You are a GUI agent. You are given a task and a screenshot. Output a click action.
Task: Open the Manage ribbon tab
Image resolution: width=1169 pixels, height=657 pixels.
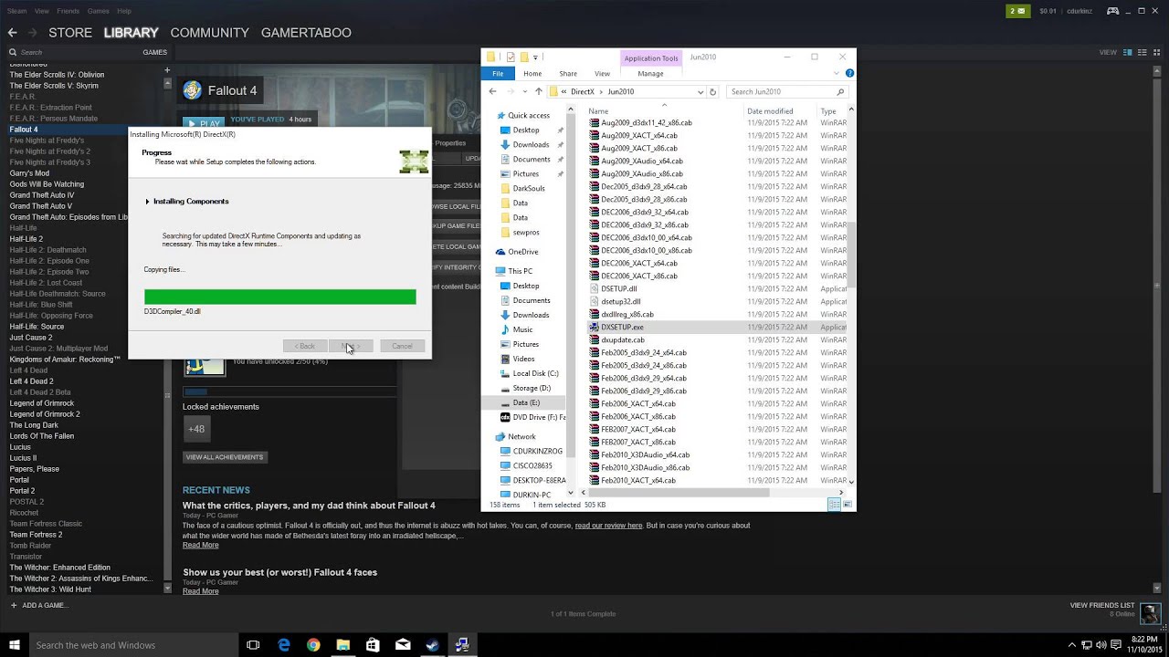(650, 74)
